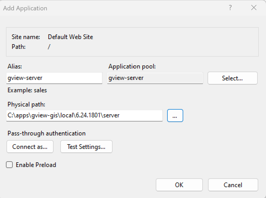Open the application pool Select dialog

point(232,78)
